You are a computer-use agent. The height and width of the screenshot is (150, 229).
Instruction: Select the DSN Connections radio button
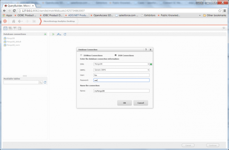115,55
